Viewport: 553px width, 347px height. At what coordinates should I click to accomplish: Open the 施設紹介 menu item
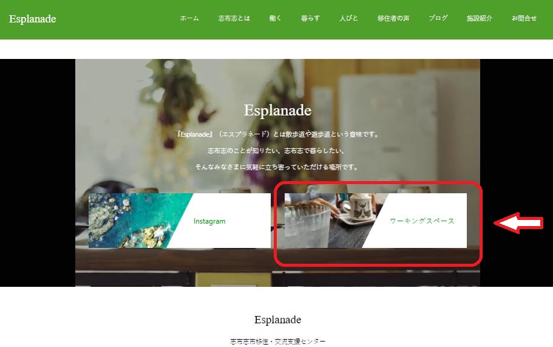480,18
